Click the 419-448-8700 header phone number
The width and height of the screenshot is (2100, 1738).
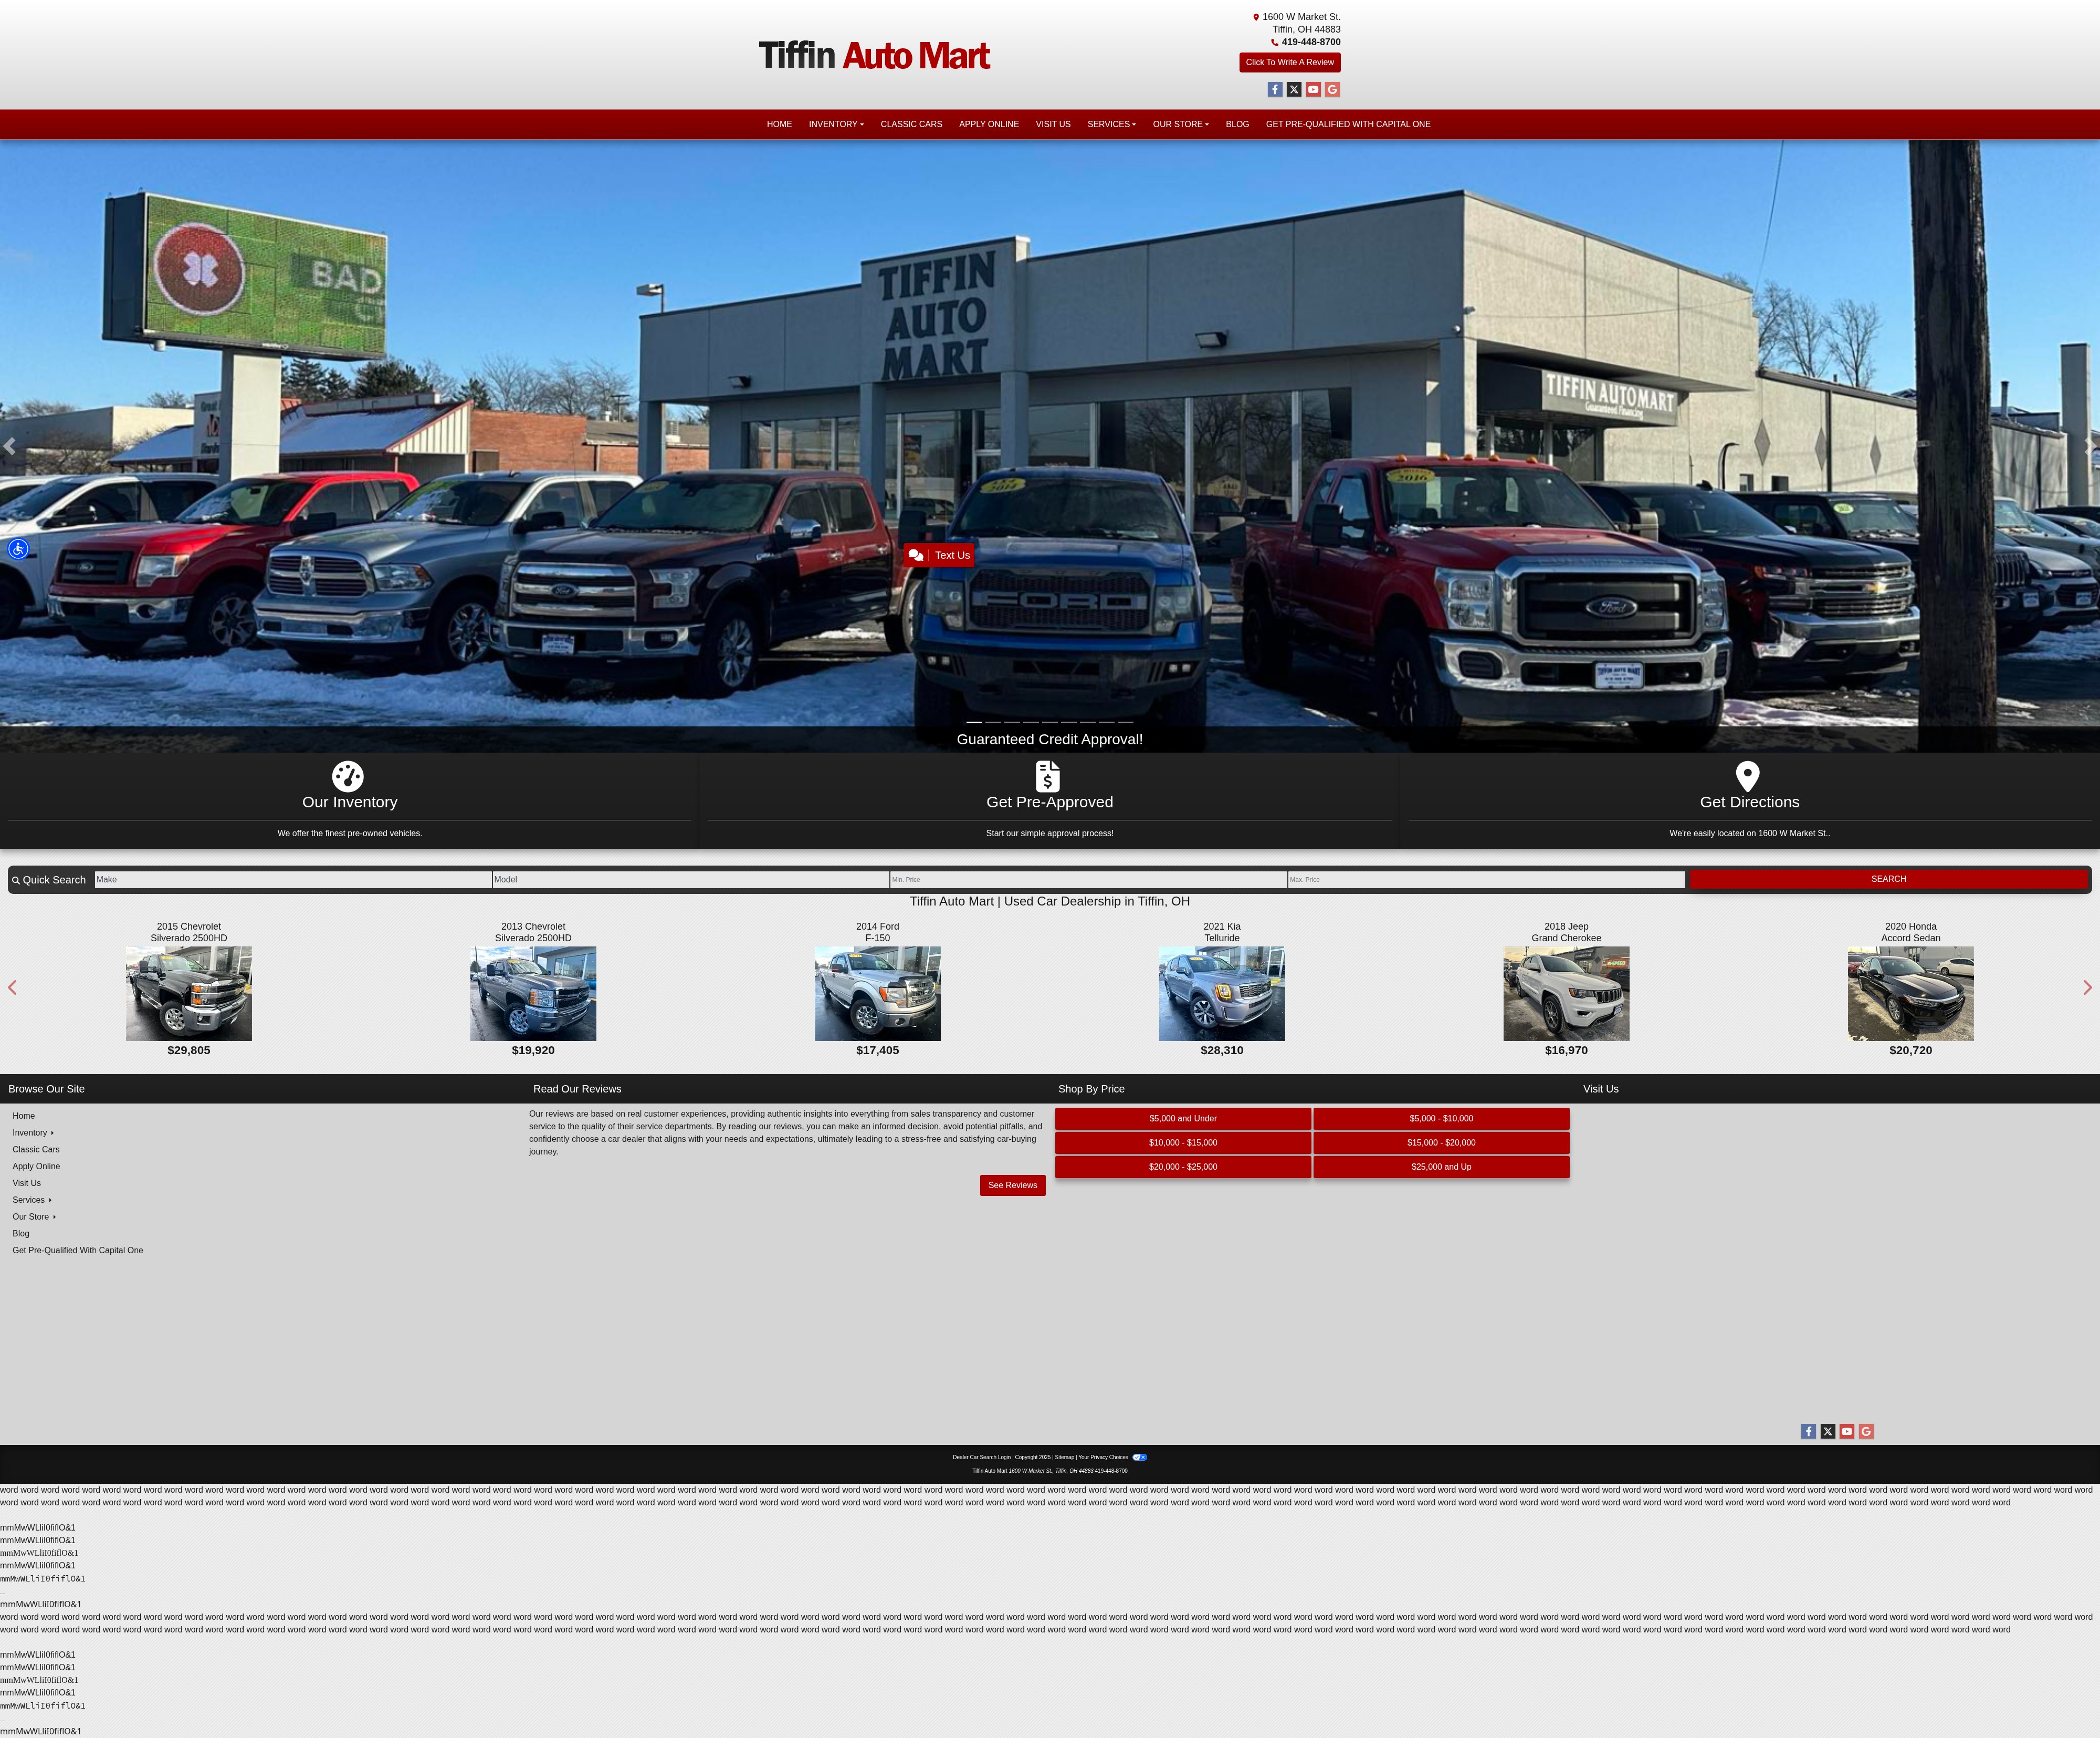[x=1311, y=42]
